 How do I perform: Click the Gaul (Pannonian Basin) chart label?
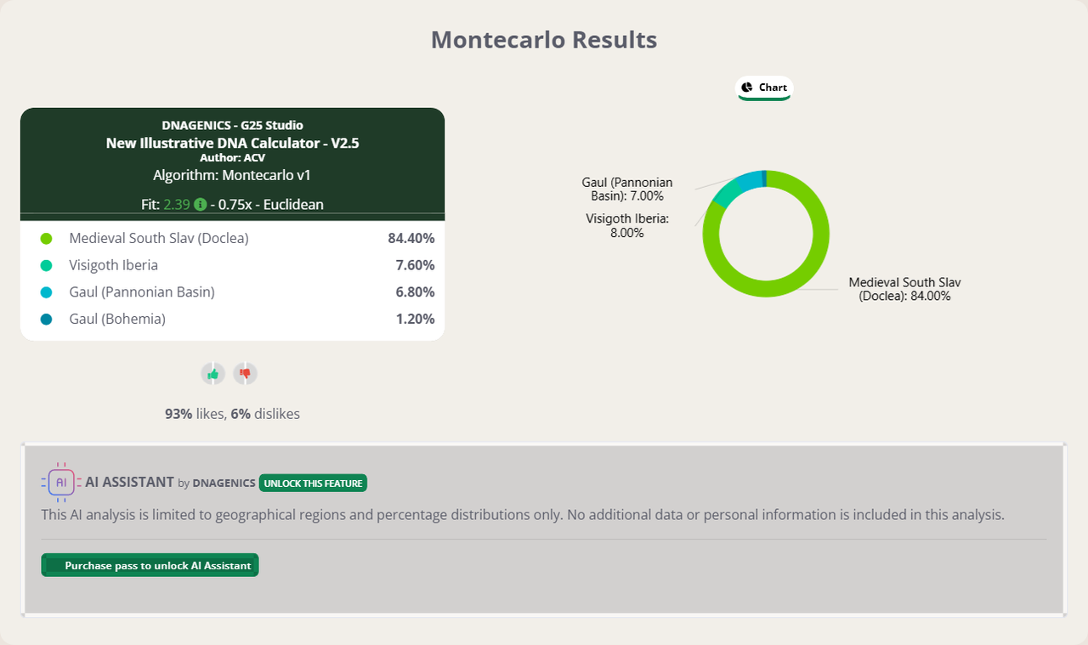(627, 189)
